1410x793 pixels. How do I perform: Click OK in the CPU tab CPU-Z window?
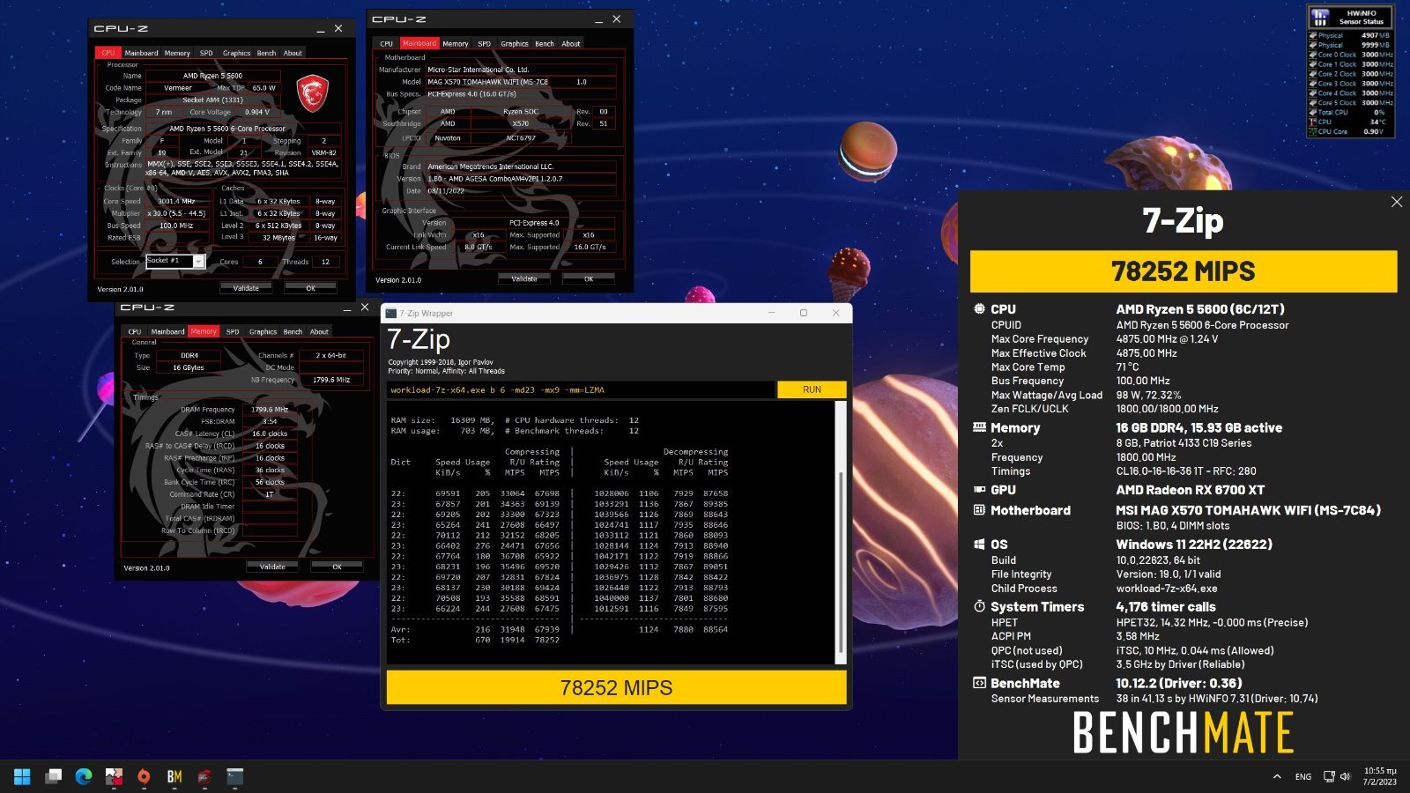coord(310,288)
